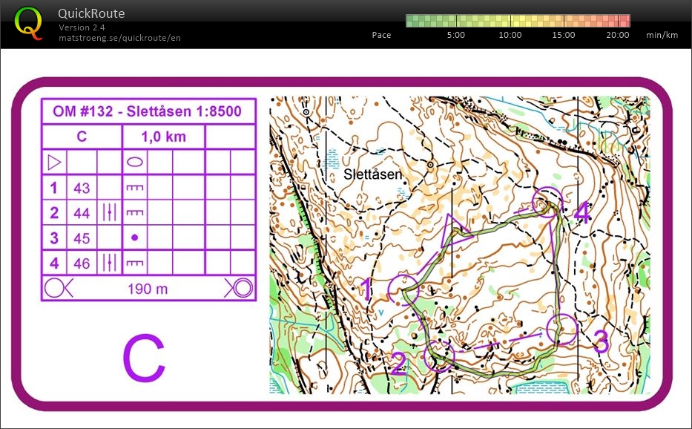Click the 1,0 km course length cell
This screenshot has height=429, width=692.
point(164,137)
